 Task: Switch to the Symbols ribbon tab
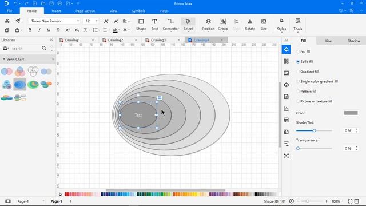click(138, 11)
